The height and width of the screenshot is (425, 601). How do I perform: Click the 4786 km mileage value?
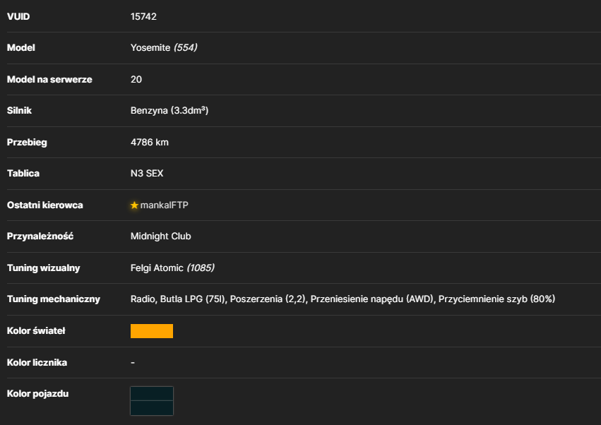150,142
